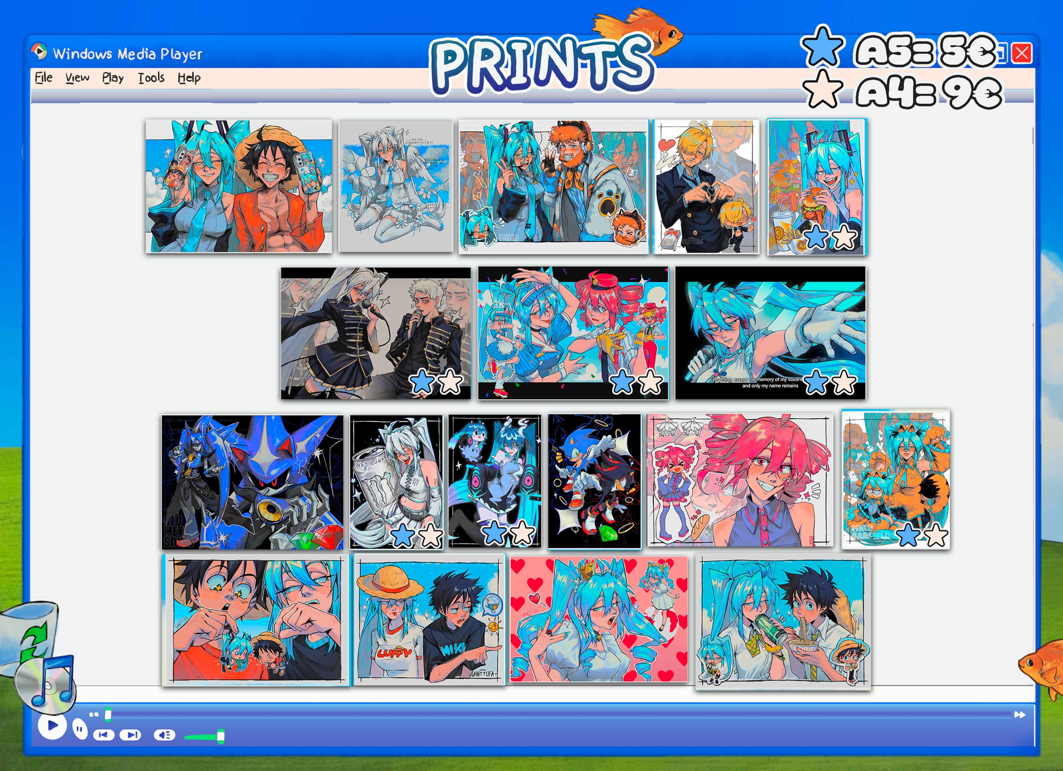Open the Miku and red-haired girl dancing print
Screen dimensions: 1063x771
tap(573, 333)
